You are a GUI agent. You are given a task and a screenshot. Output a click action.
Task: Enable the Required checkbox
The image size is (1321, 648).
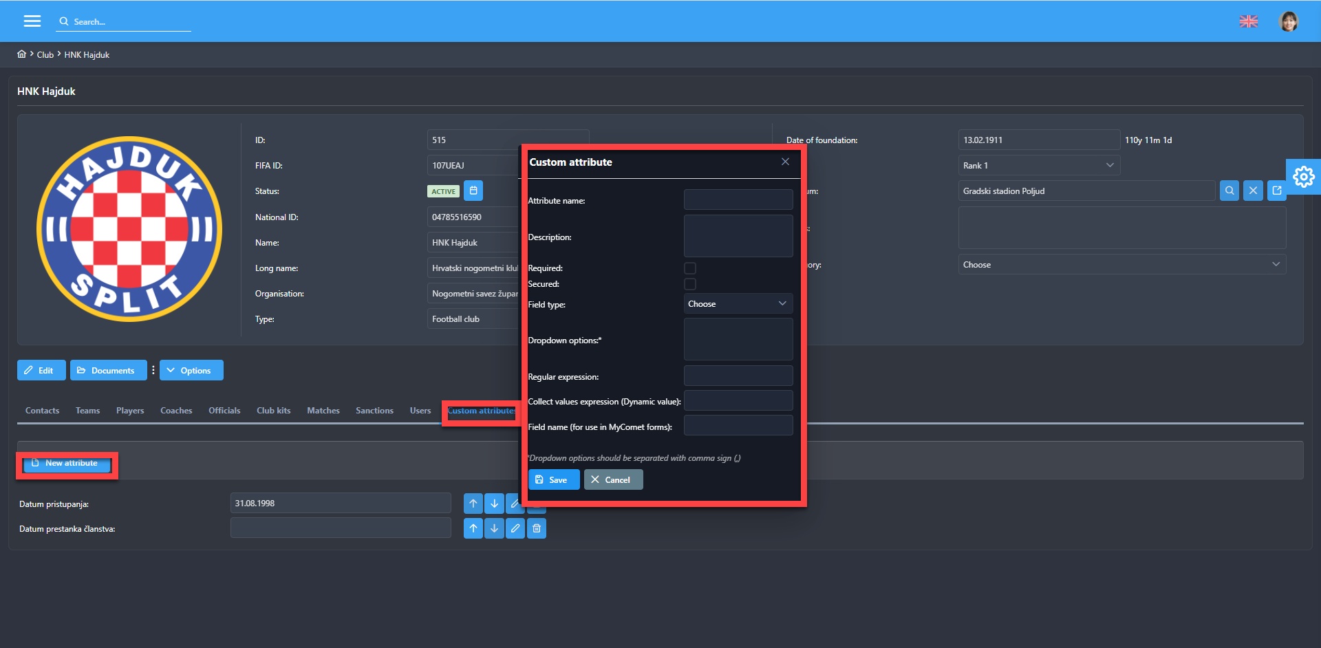click(690, 268)
